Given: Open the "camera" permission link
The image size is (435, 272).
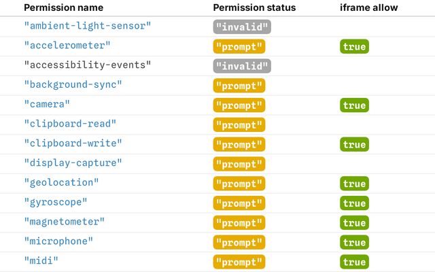Looking at the screenshot, I should point(47,104).
